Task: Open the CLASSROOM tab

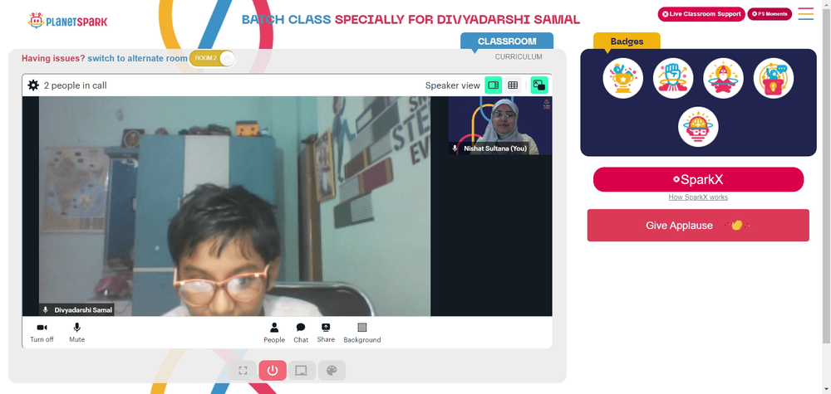Action: tap(507, 41)
